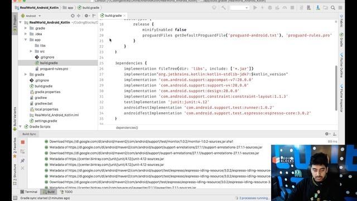Screen dimensions: 357x201
Task: Select root-level build.gradle file
Action: [x=41, y=86]
